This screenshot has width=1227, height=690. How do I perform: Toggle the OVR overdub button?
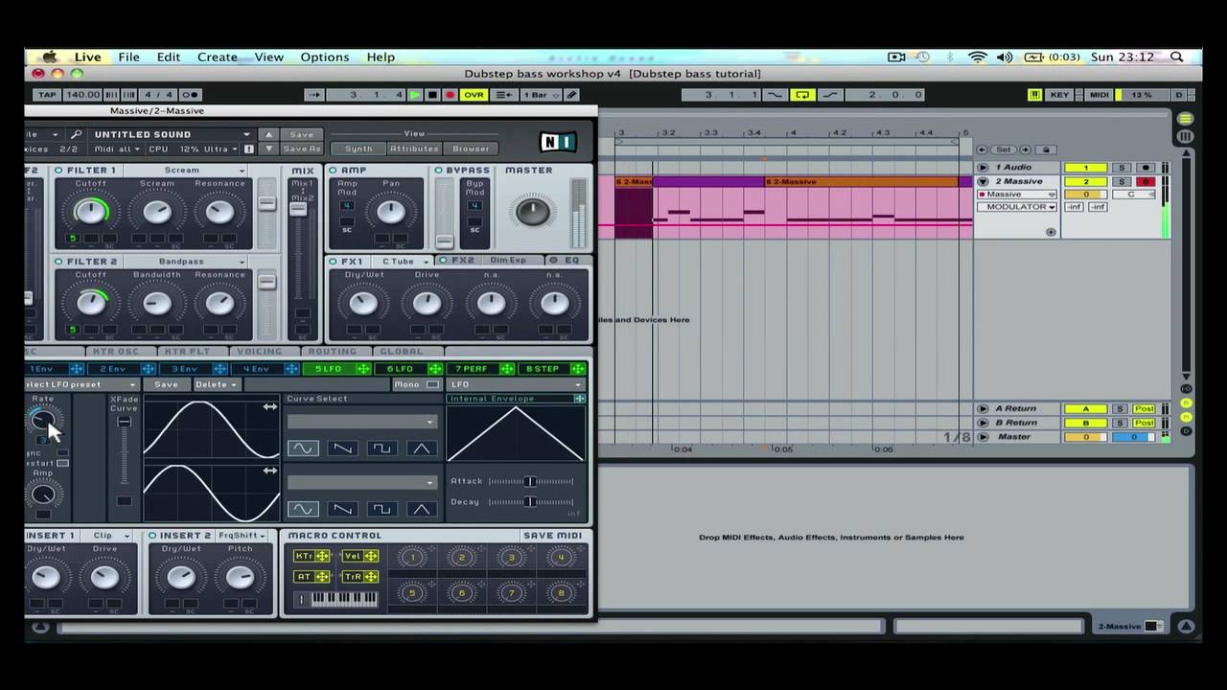point(474,95)
